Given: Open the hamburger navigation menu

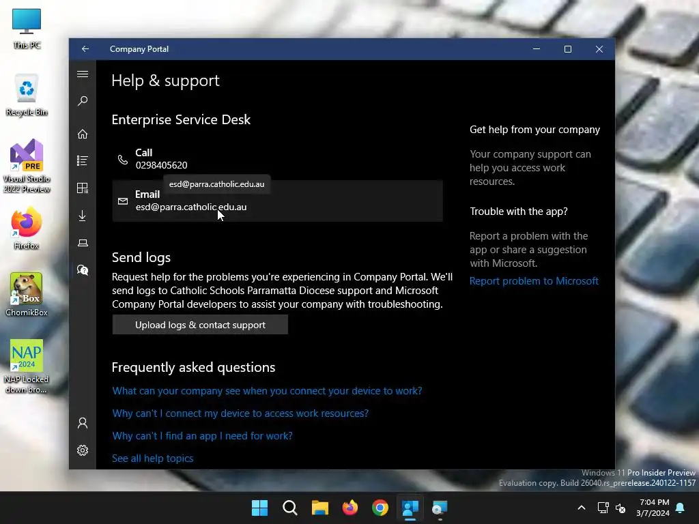Looking at the screenshot, I should coord(83,74).
